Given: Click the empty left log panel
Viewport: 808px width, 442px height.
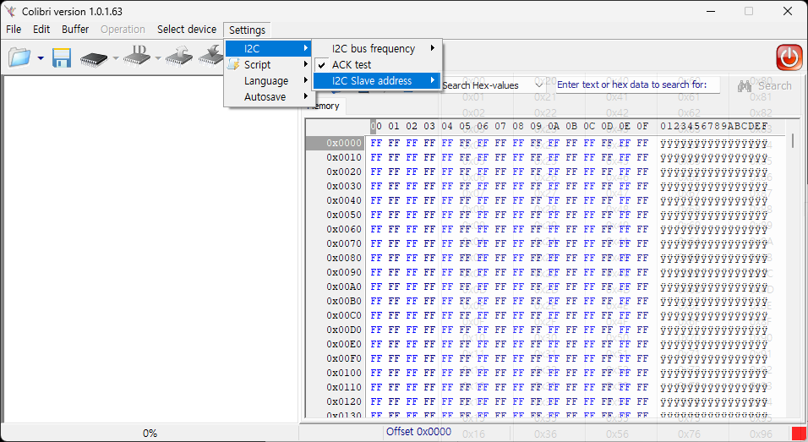Looking at the screenshot, I should click(150, 248).
